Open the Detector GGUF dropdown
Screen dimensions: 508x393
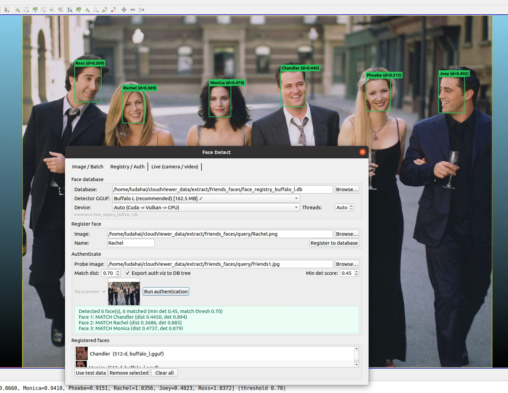pyautogui.click(x=206, y=199)
